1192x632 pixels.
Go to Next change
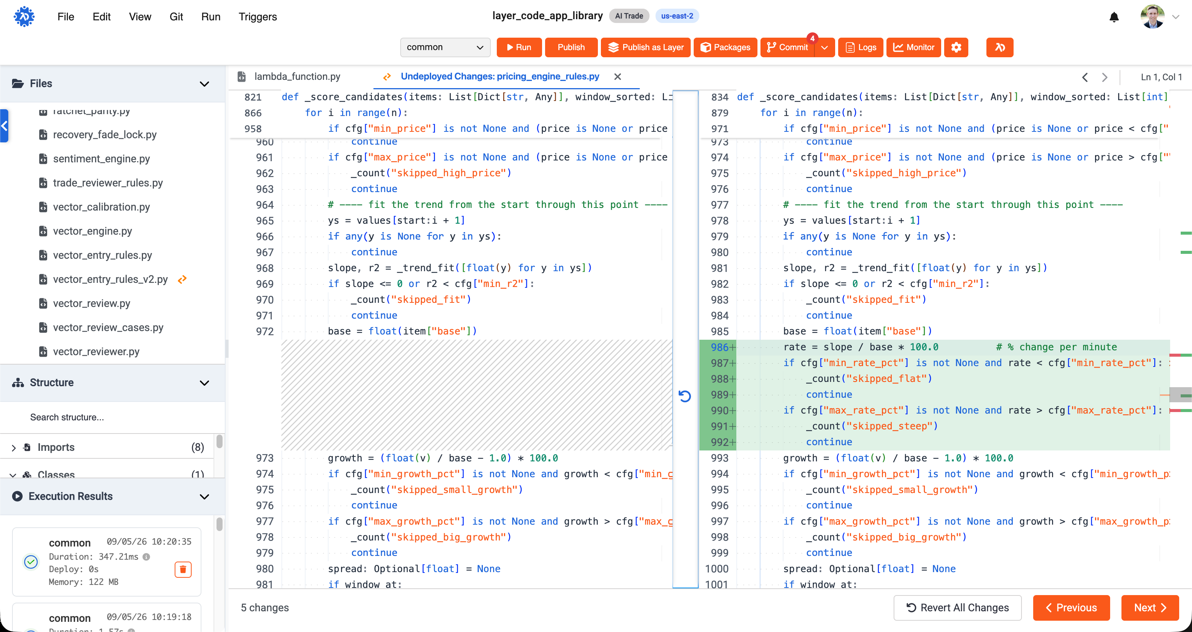1149,608
